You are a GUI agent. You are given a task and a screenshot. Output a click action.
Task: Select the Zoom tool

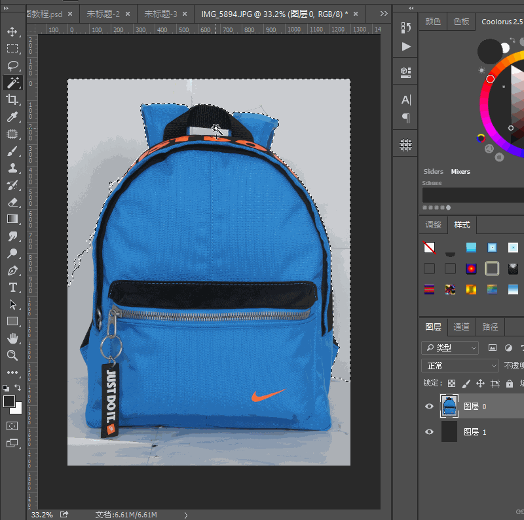(12, 355)
